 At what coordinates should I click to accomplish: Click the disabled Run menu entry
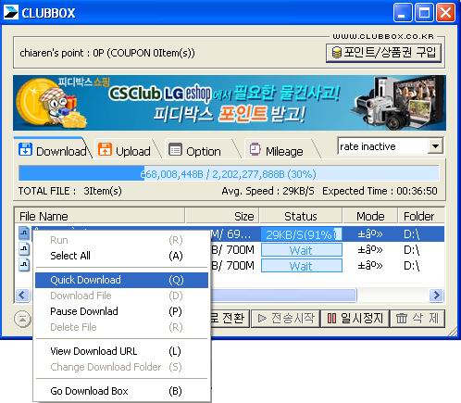(x=121, y=240)
